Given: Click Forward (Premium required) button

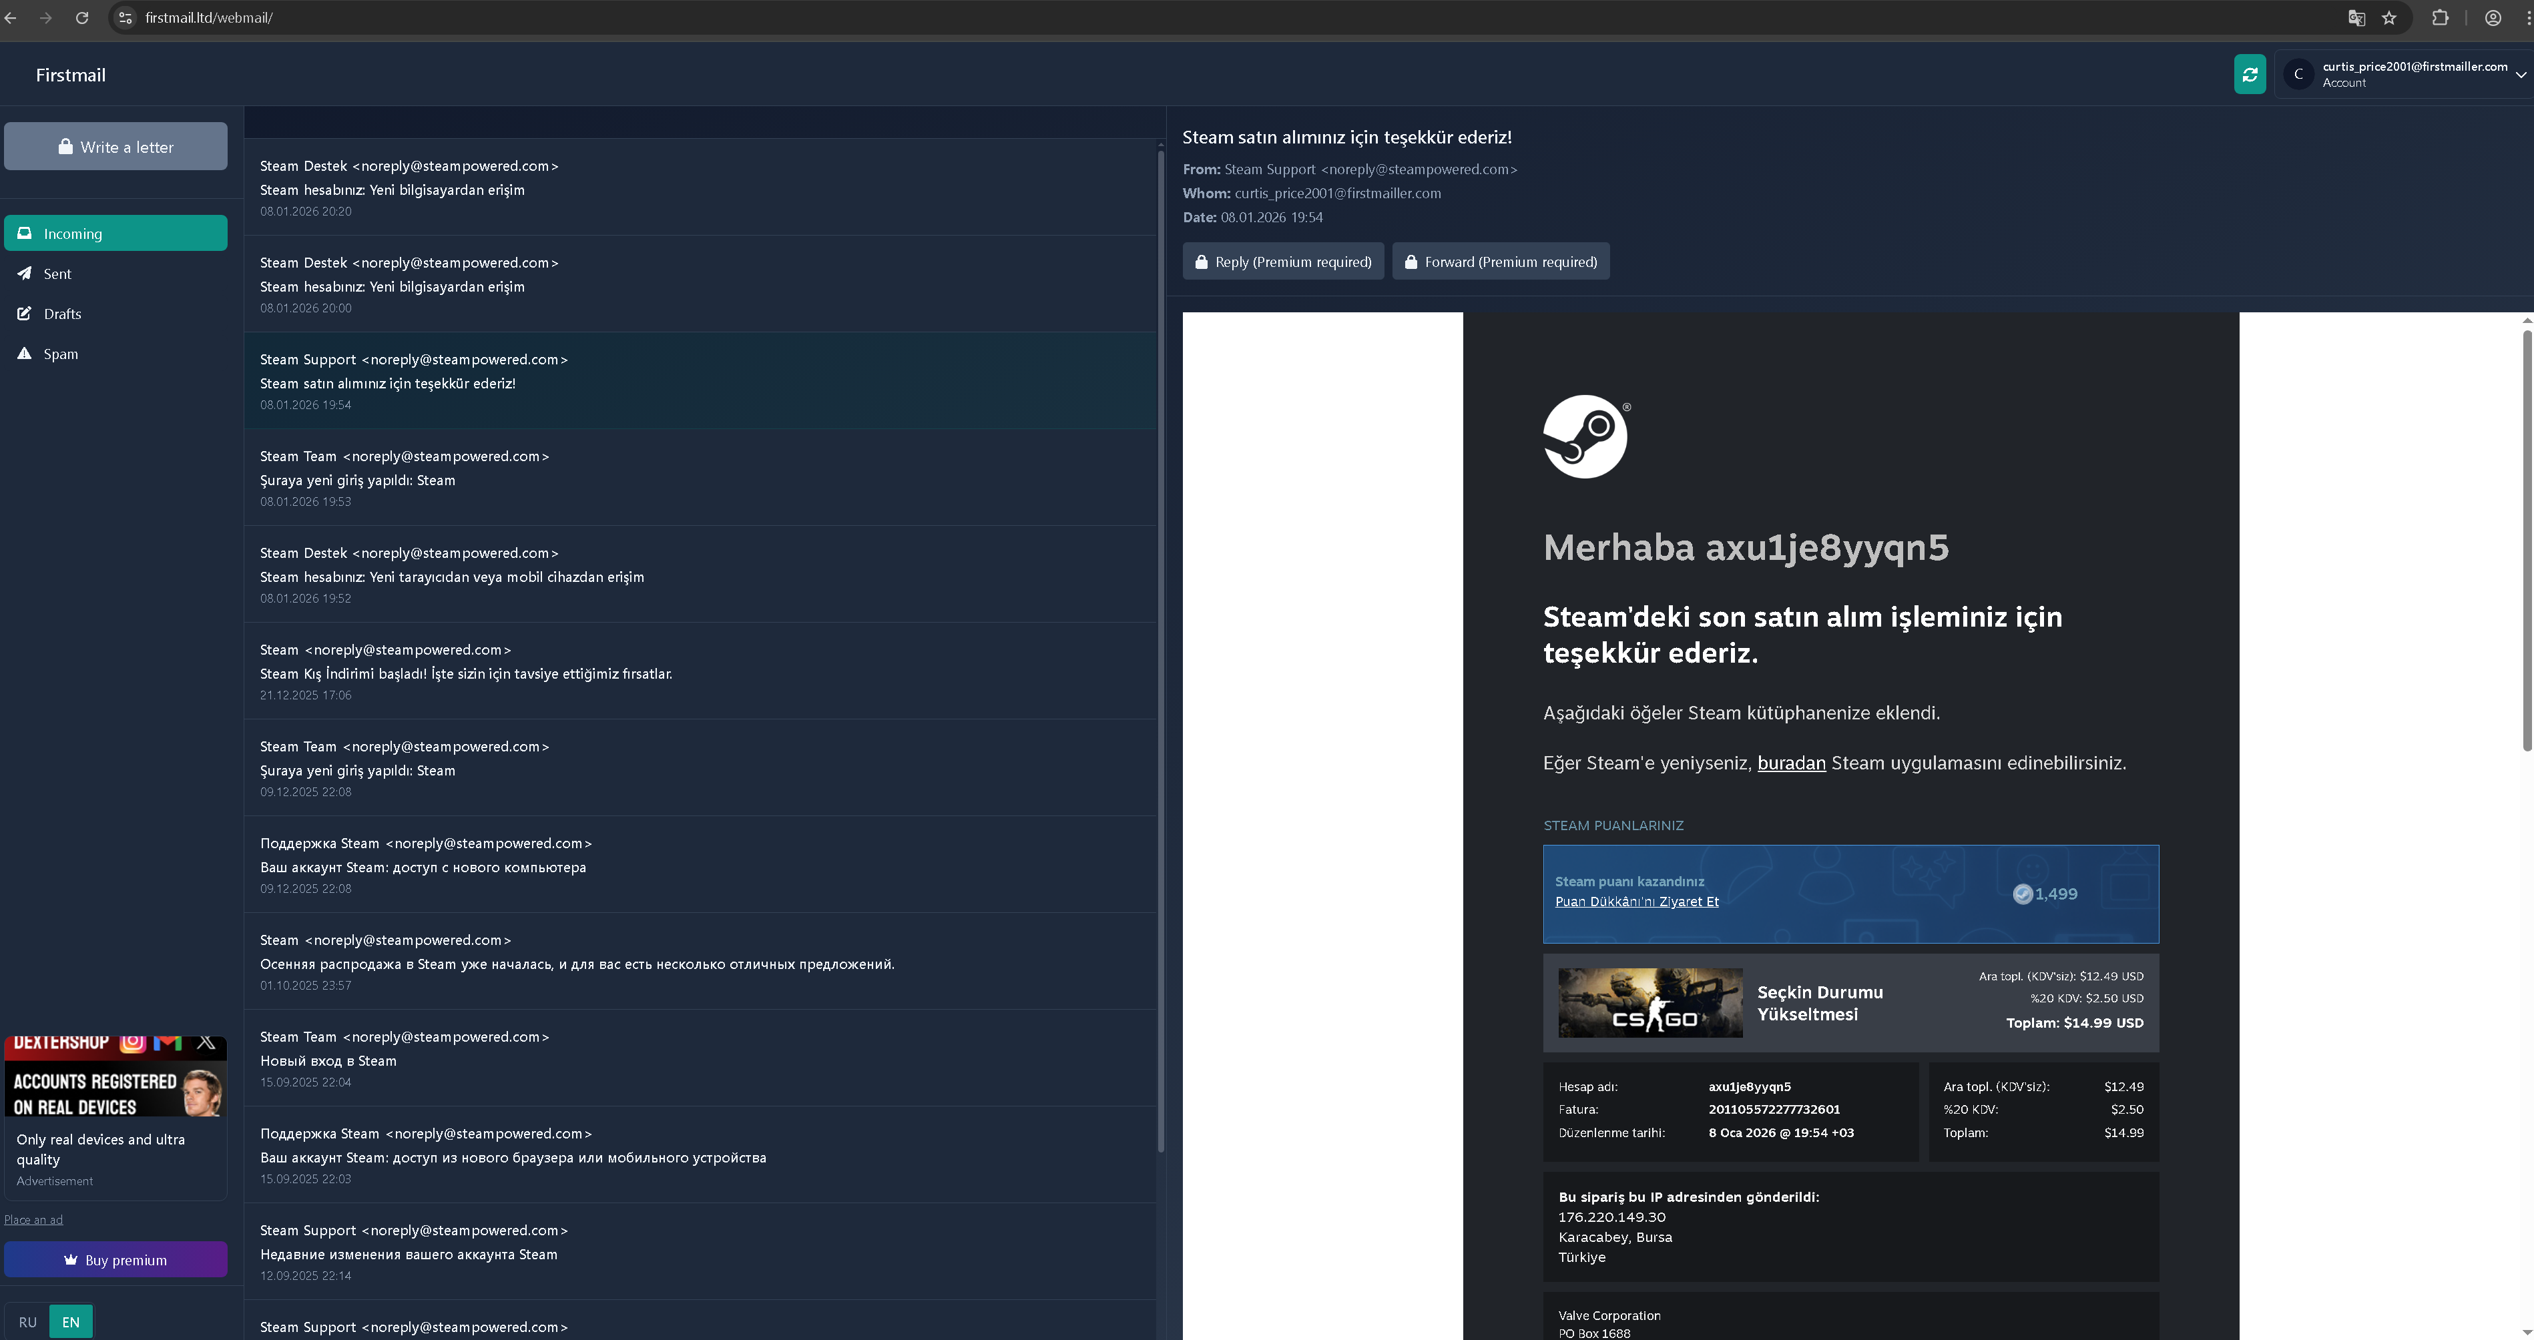Looking at the screenshot, I should tap(1501, 262).
